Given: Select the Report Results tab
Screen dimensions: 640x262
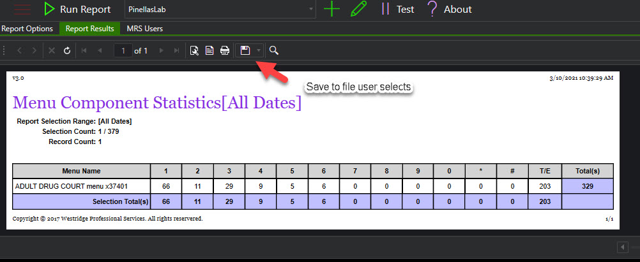Looking at the screenshot, I should 89,29.
